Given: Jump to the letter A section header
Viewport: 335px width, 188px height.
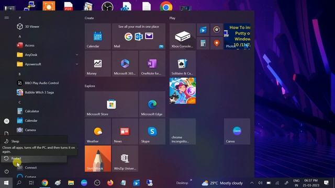Looking at the screenshot, I should coord(20,37).
